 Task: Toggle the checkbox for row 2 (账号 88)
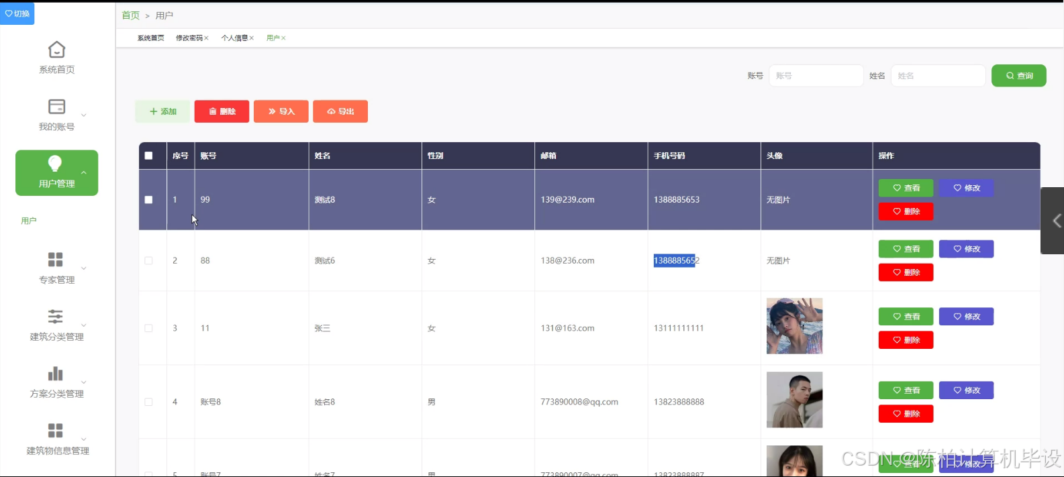click(x=148, y=261)
